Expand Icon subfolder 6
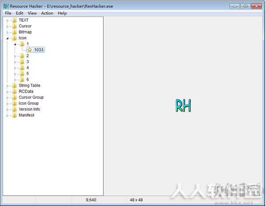Screen dimensions: 265x206 (15, 80)
